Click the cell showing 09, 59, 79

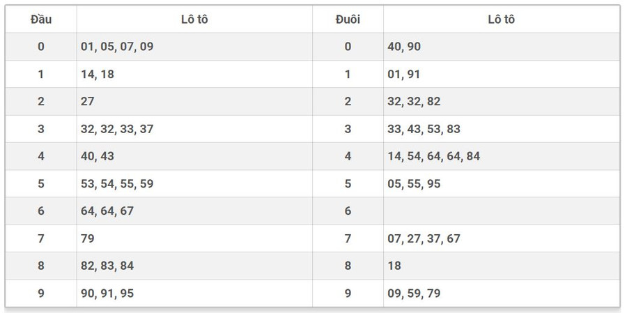414,293
